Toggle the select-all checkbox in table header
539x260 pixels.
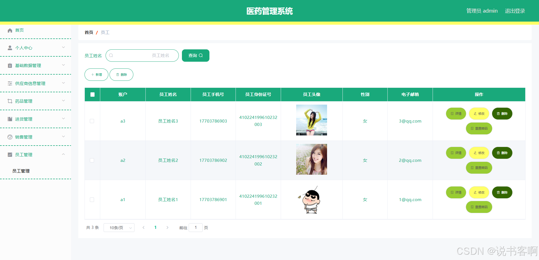point(92,95)
